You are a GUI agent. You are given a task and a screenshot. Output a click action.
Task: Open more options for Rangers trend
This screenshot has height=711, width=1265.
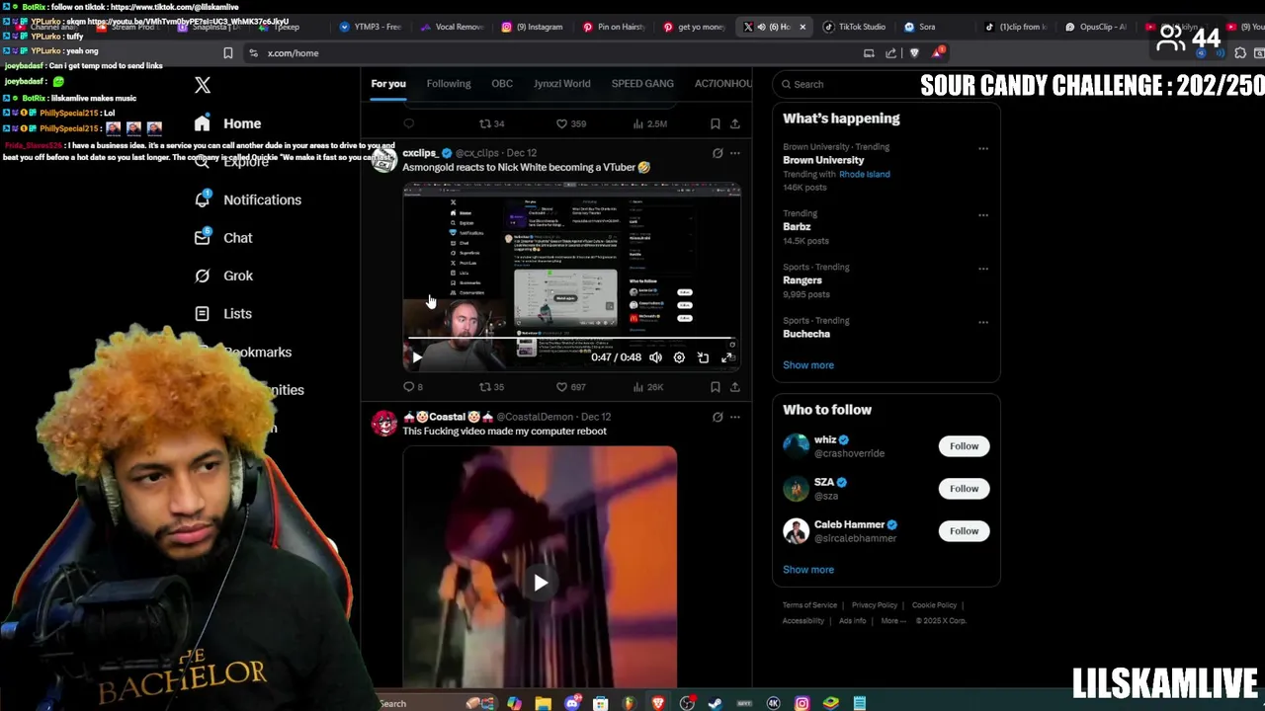pos(983,269)
